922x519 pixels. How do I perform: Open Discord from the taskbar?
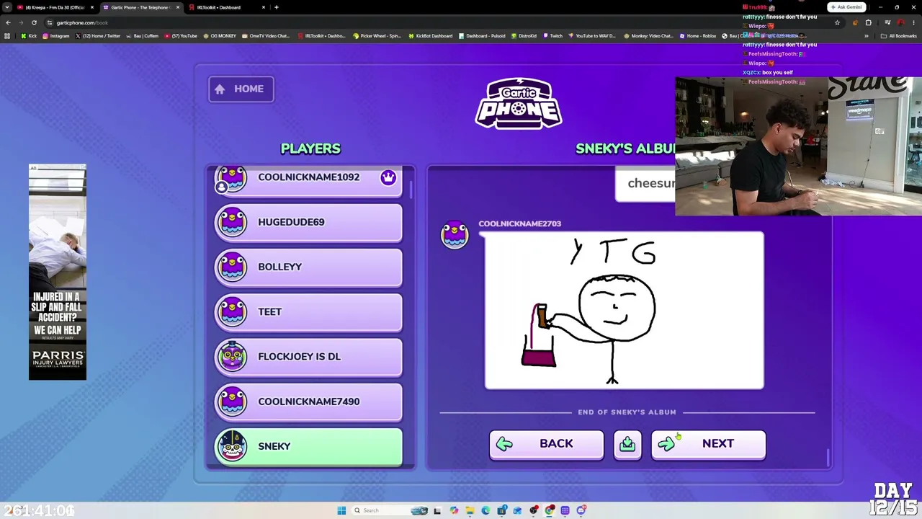point(581,510)
